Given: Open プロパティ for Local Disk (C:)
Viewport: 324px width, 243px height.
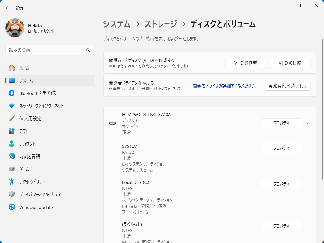Looking at the screenshot, I should 281,184.
